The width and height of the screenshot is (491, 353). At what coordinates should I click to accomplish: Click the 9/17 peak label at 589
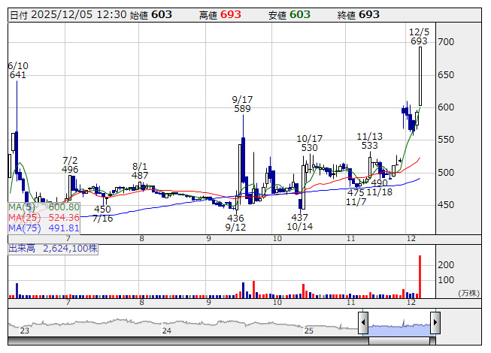(x=241, y=104)
